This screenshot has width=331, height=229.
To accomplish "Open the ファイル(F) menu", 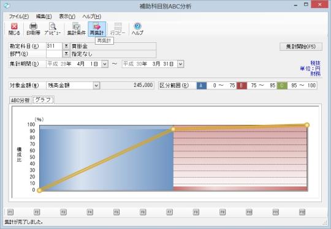I will [x=19, y=17].
